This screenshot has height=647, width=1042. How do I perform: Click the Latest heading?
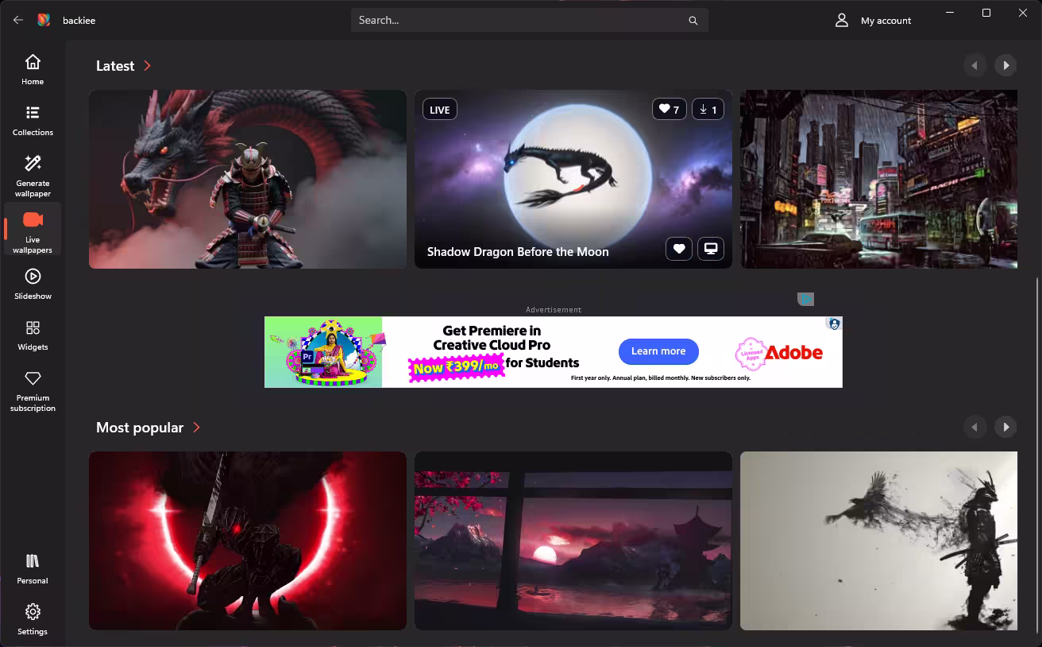115,66
